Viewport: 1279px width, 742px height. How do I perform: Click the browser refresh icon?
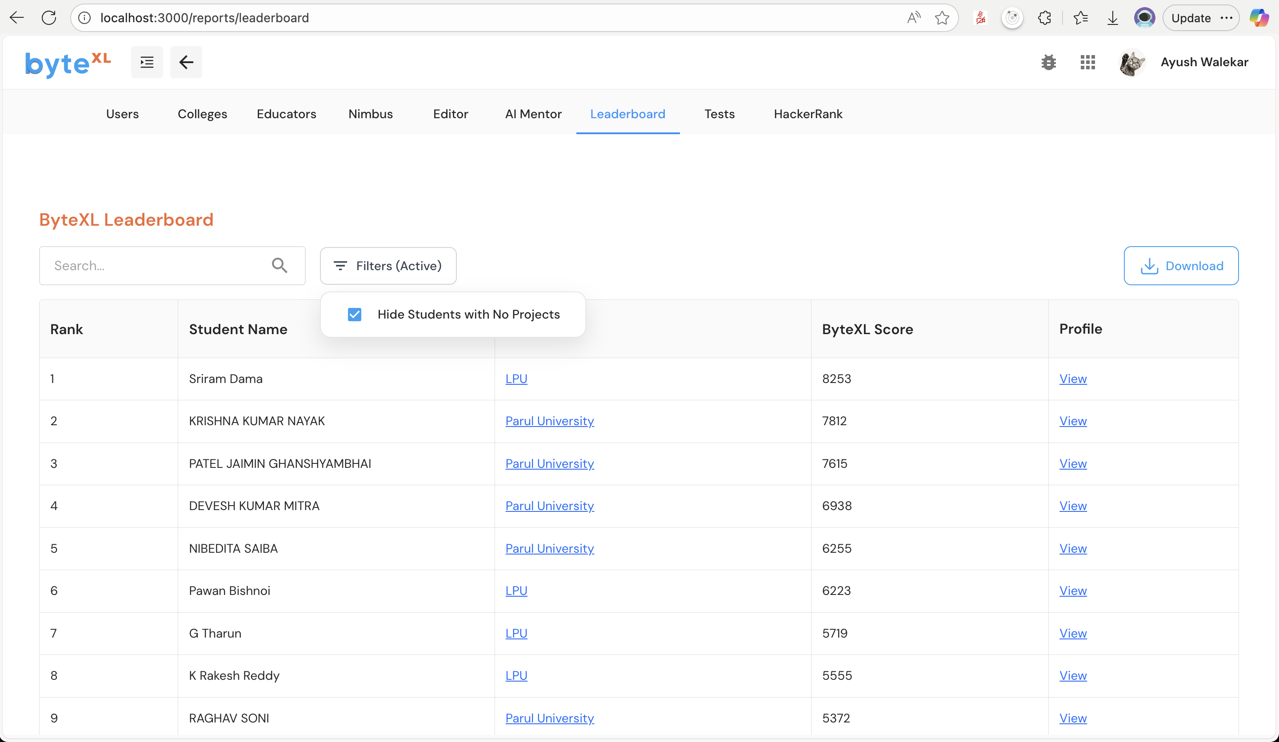tap(49, 18)
